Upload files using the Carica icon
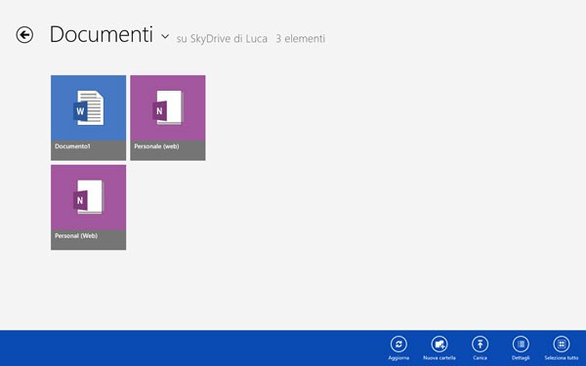 tap(481, 344)
